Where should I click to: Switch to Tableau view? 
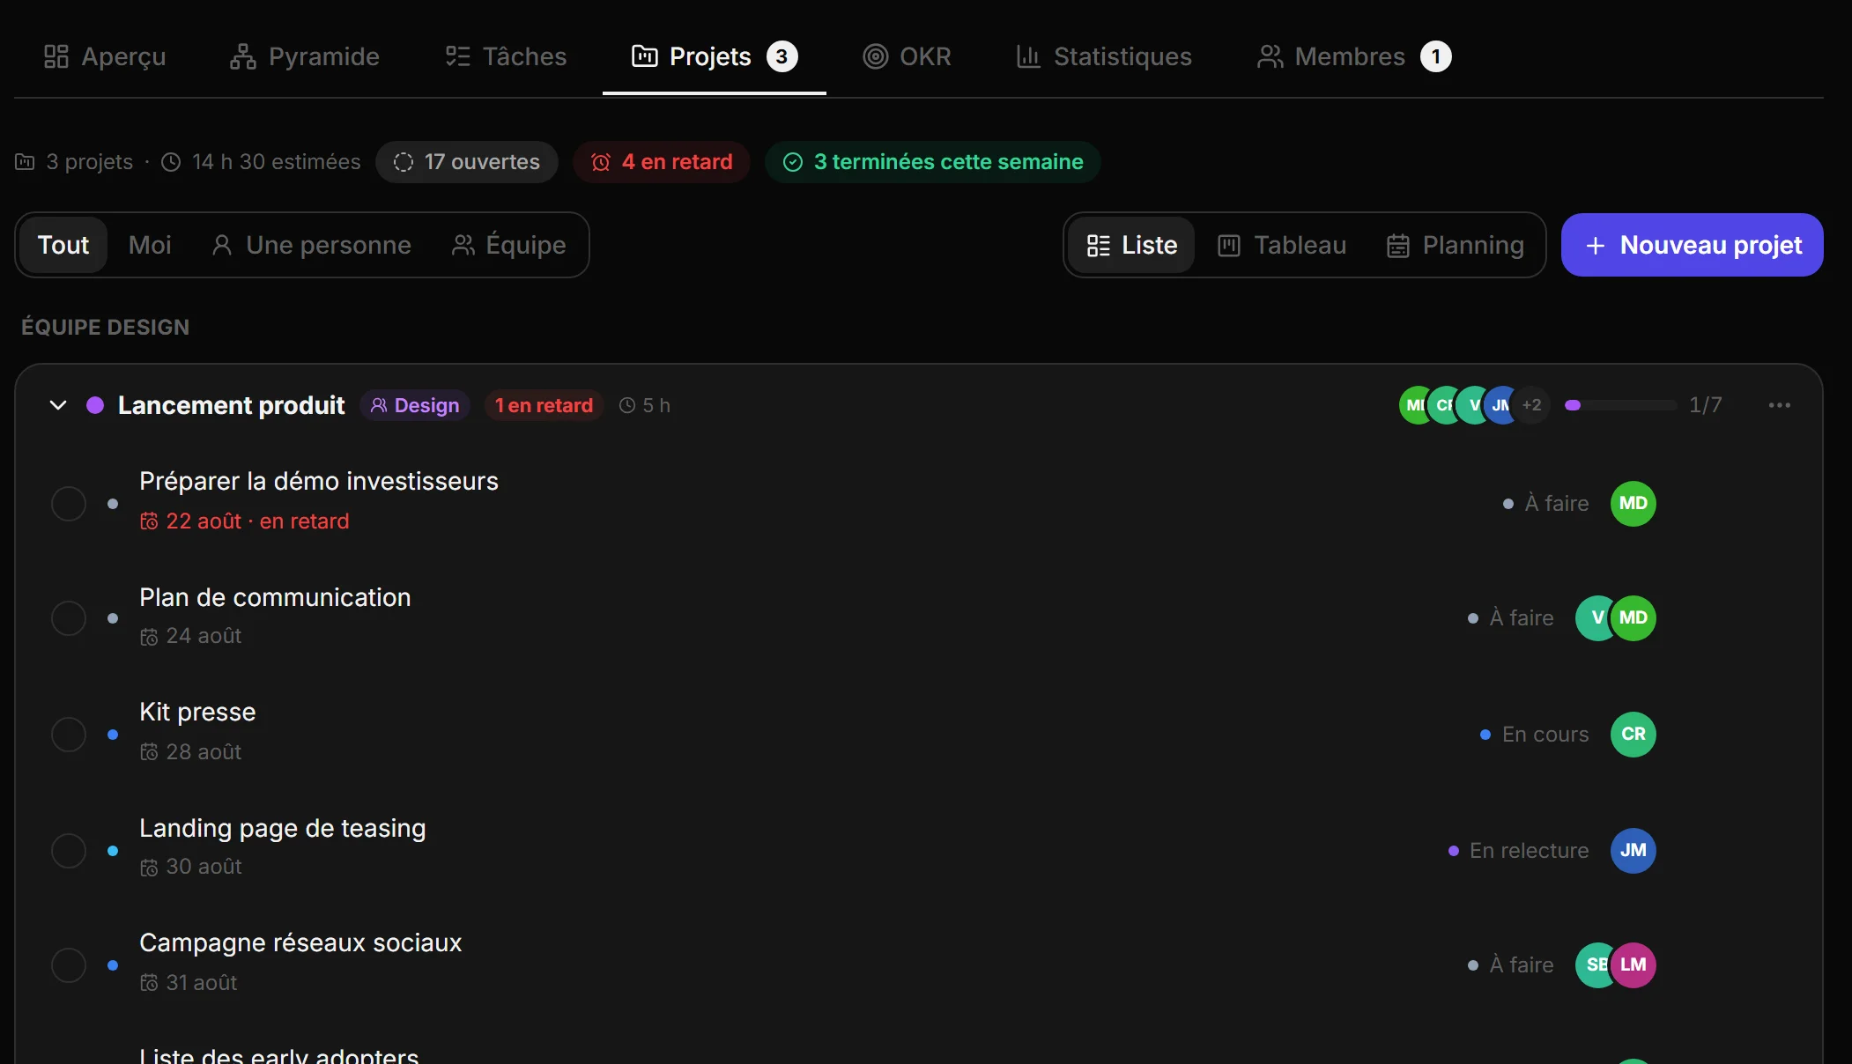click(x=1282, y=245)
